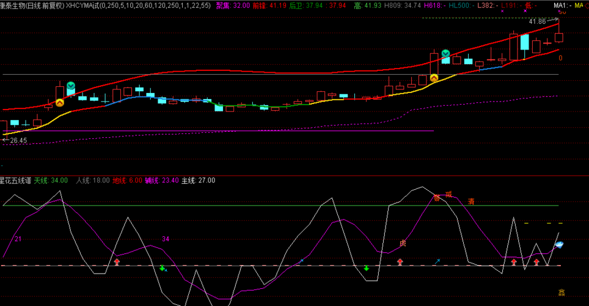Click the teal down-chevron marker after the breakout candle
589x306 pixels.
point(445,53)
